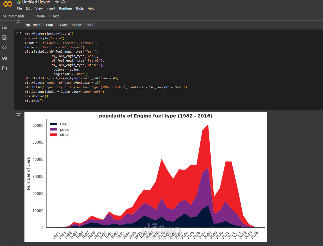Viewport: 323px width, 246px height.
Task: Click the Colab logo icon
Action: 8,4
